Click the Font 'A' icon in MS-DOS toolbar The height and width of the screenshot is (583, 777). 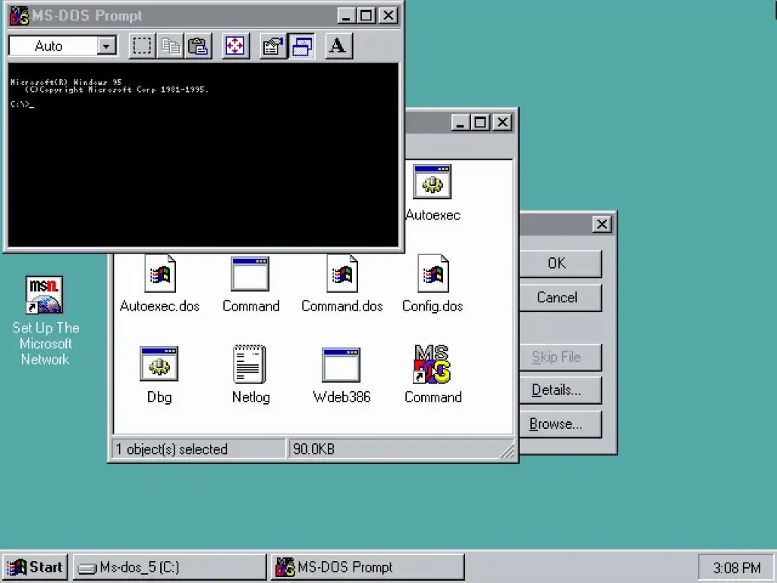click(x=338, y=46)
